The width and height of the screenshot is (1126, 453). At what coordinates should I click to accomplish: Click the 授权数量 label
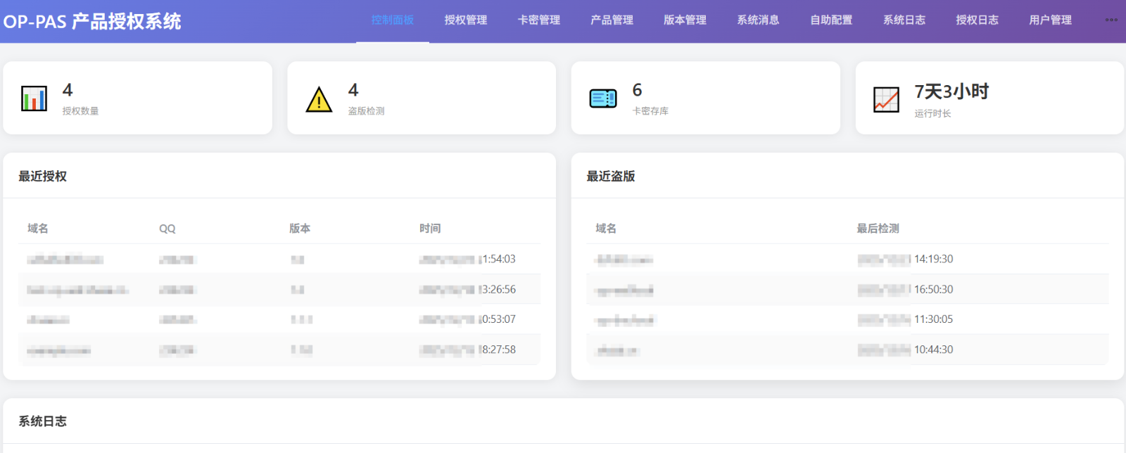(80, 111)
